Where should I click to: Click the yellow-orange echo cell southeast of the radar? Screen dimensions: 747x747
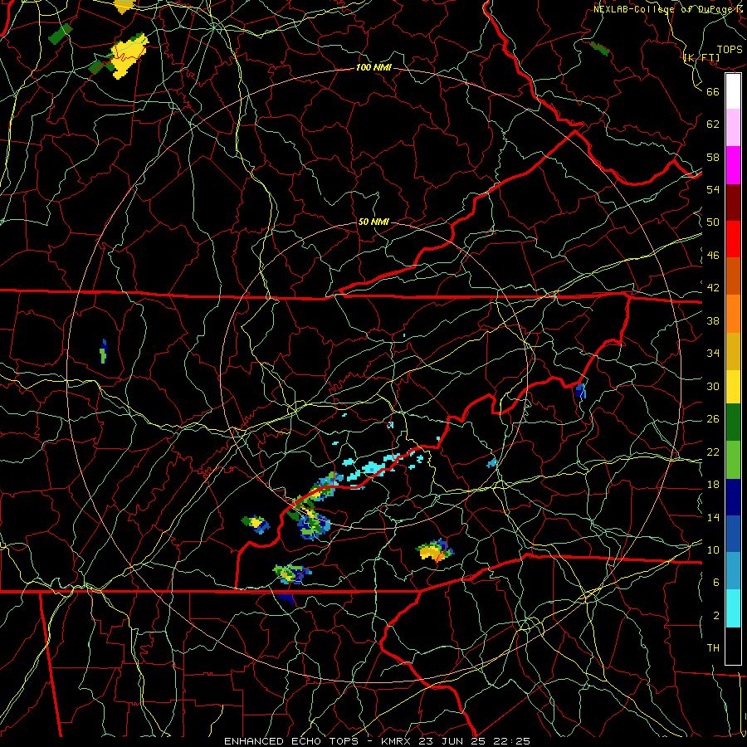[434, 552]
